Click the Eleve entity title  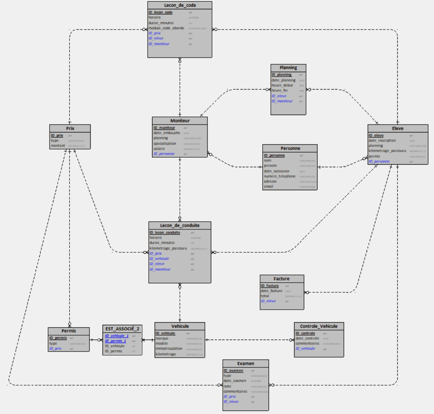coord(398,128)
